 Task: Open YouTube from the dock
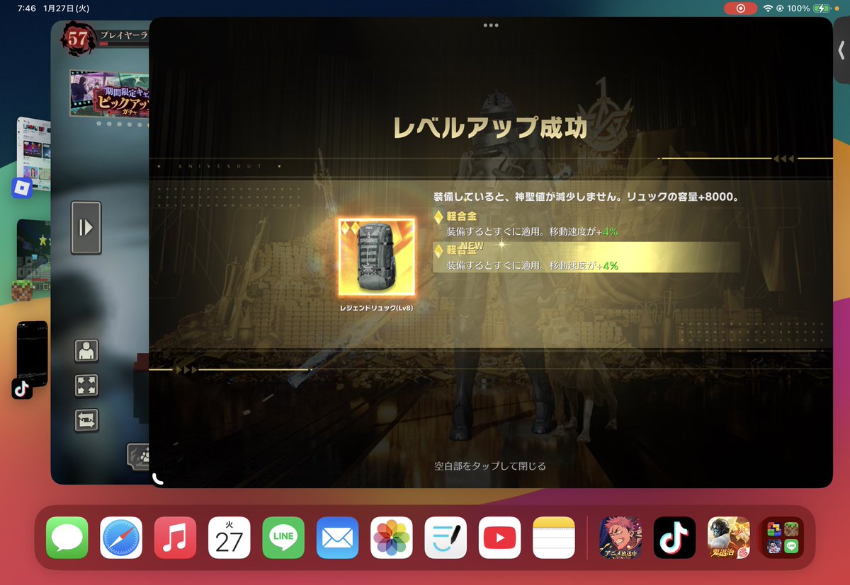coord(499,538)
